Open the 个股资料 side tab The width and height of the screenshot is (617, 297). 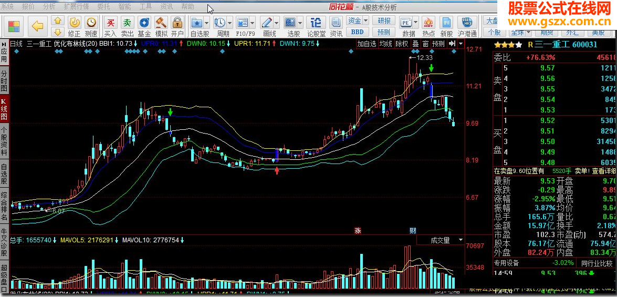(x=4, y=141)
